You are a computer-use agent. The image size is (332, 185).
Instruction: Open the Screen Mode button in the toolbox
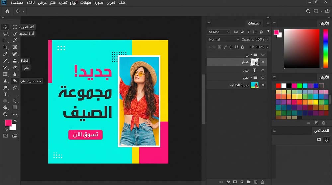pos(15,136)
